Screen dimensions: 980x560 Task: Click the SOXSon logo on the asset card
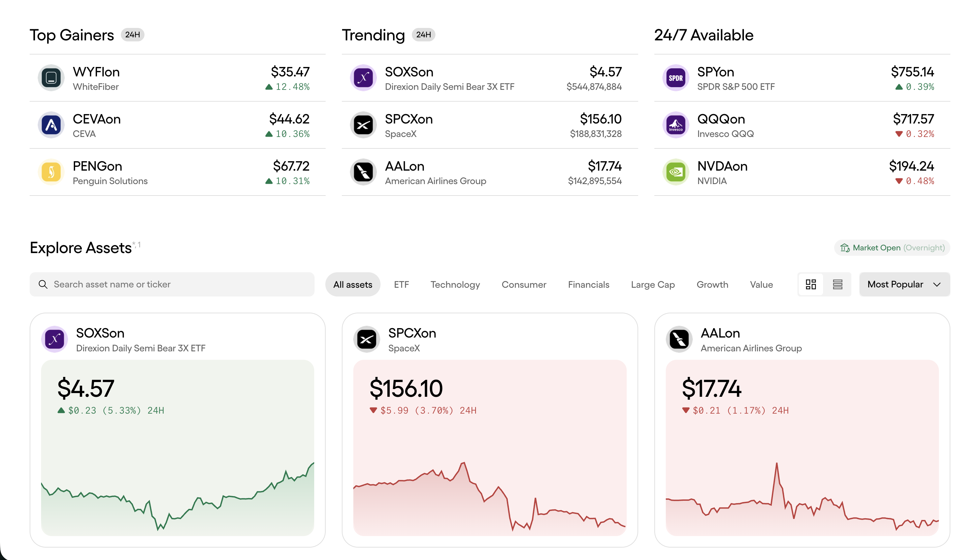(x=55, y=339)
